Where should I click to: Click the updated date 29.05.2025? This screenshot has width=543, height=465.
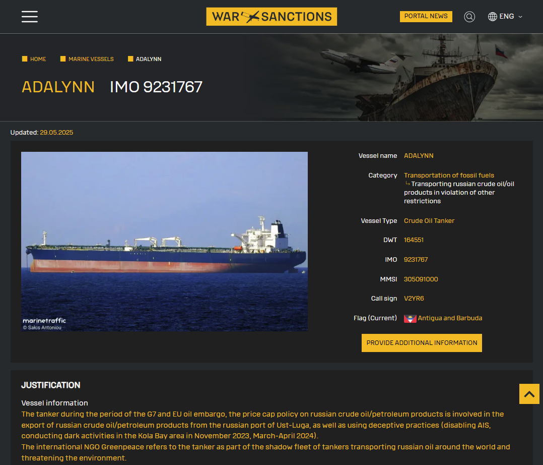tap(56, 133)
